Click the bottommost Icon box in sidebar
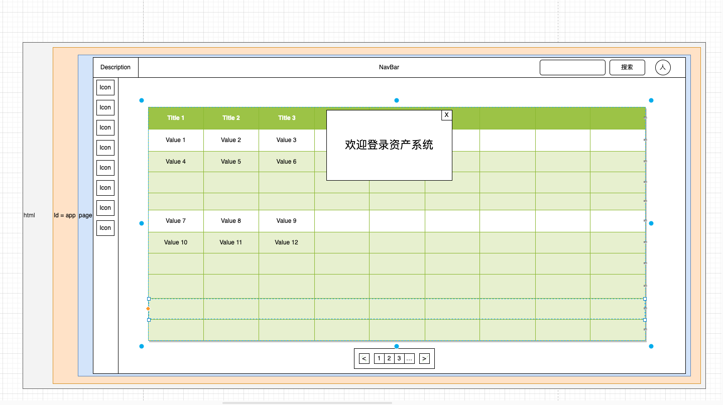The image size is (723, 405). click(105, 228)
